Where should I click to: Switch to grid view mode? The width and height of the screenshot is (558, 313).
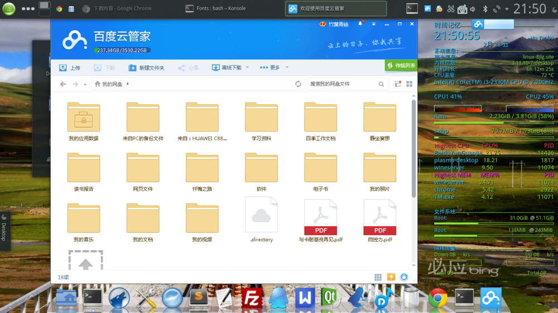pos(409,84)
